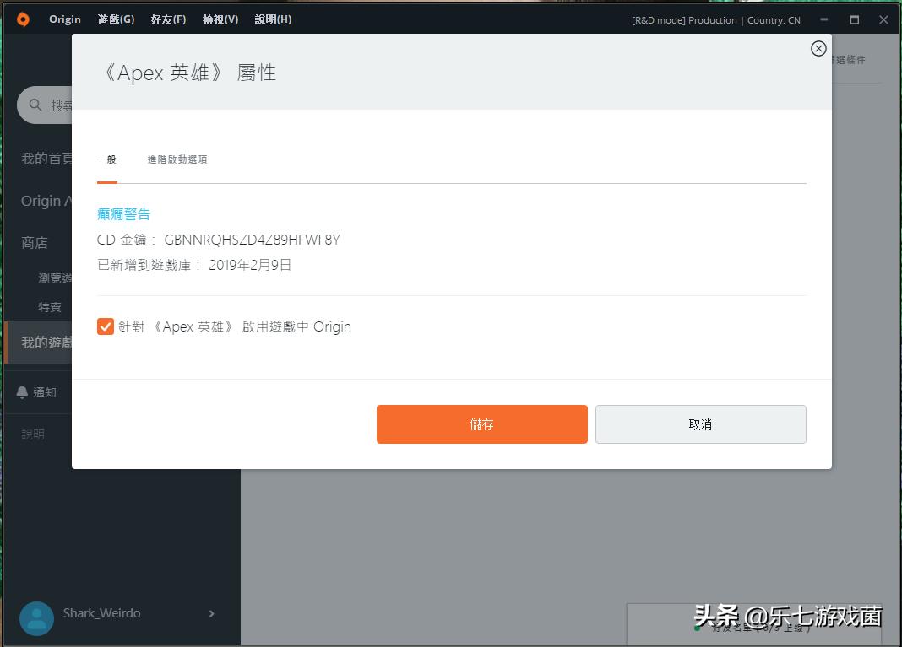The height and width of the screenshot is (647, 902).
Task: Select 商店 in the sidebar
Action: pos(34,242)
